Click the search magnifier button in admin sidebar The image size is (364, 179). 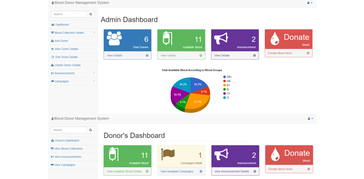[x=91, y=14]
